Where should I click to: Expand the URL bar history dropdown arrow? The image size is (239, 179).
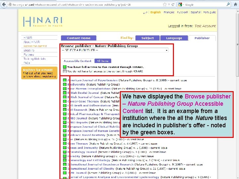[169, 5]
